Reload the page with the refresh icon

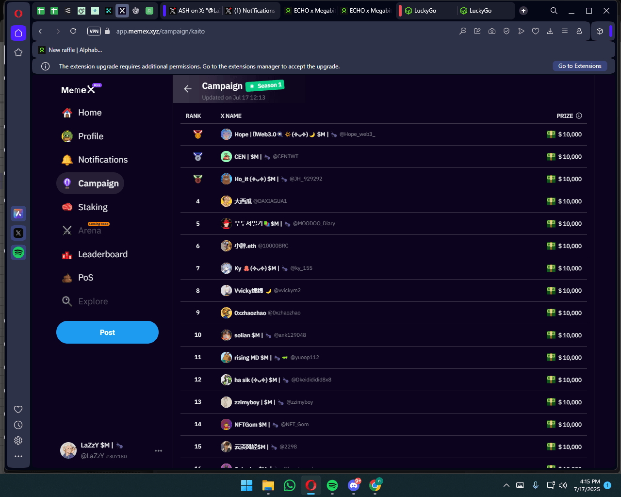73,31
